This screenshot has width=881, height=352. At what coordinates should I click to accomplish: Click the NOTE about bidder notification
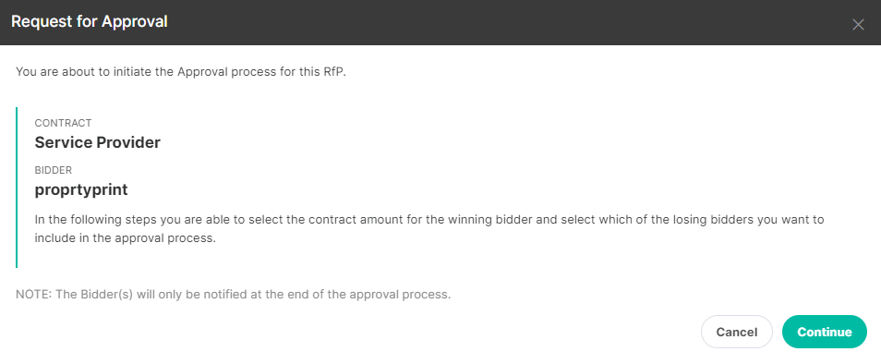tap(233, 295)
